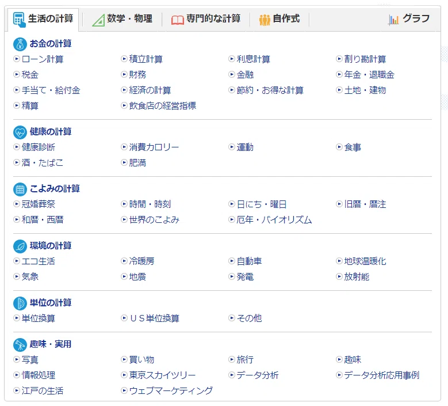Open 日にち・曜日 link

(x=262, y=204)
